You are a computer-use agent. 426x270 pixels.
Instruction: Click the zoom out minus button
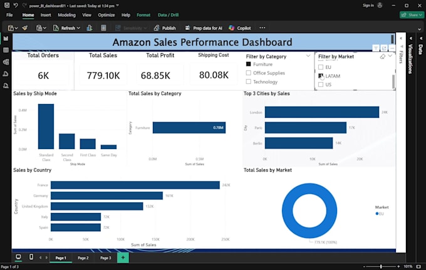364,267
